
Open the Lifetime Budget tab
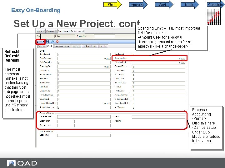[x=90, y=46]
